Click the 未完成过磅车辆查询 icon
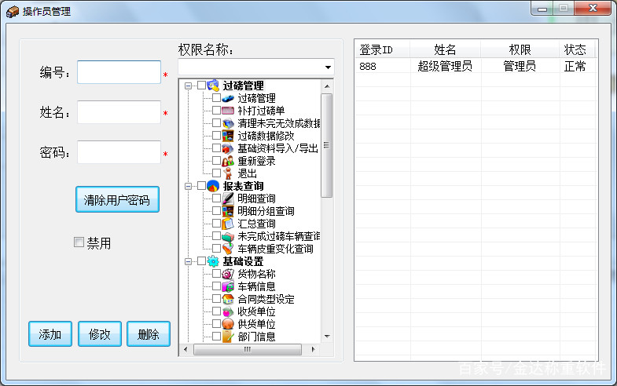This screenshot has height=386, width=617. (228, 236)
